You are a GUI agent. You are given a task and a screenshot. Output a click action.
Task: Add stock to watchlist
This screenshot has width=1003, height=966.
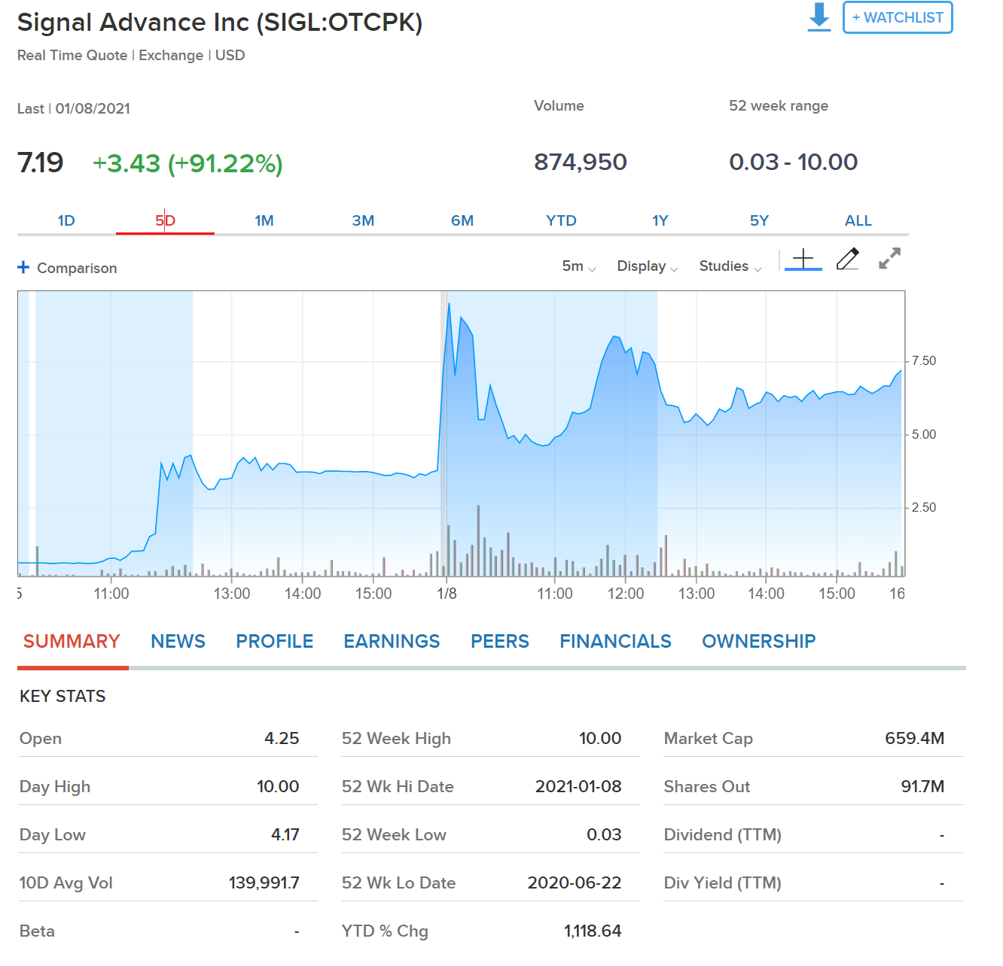coord(898,17)
